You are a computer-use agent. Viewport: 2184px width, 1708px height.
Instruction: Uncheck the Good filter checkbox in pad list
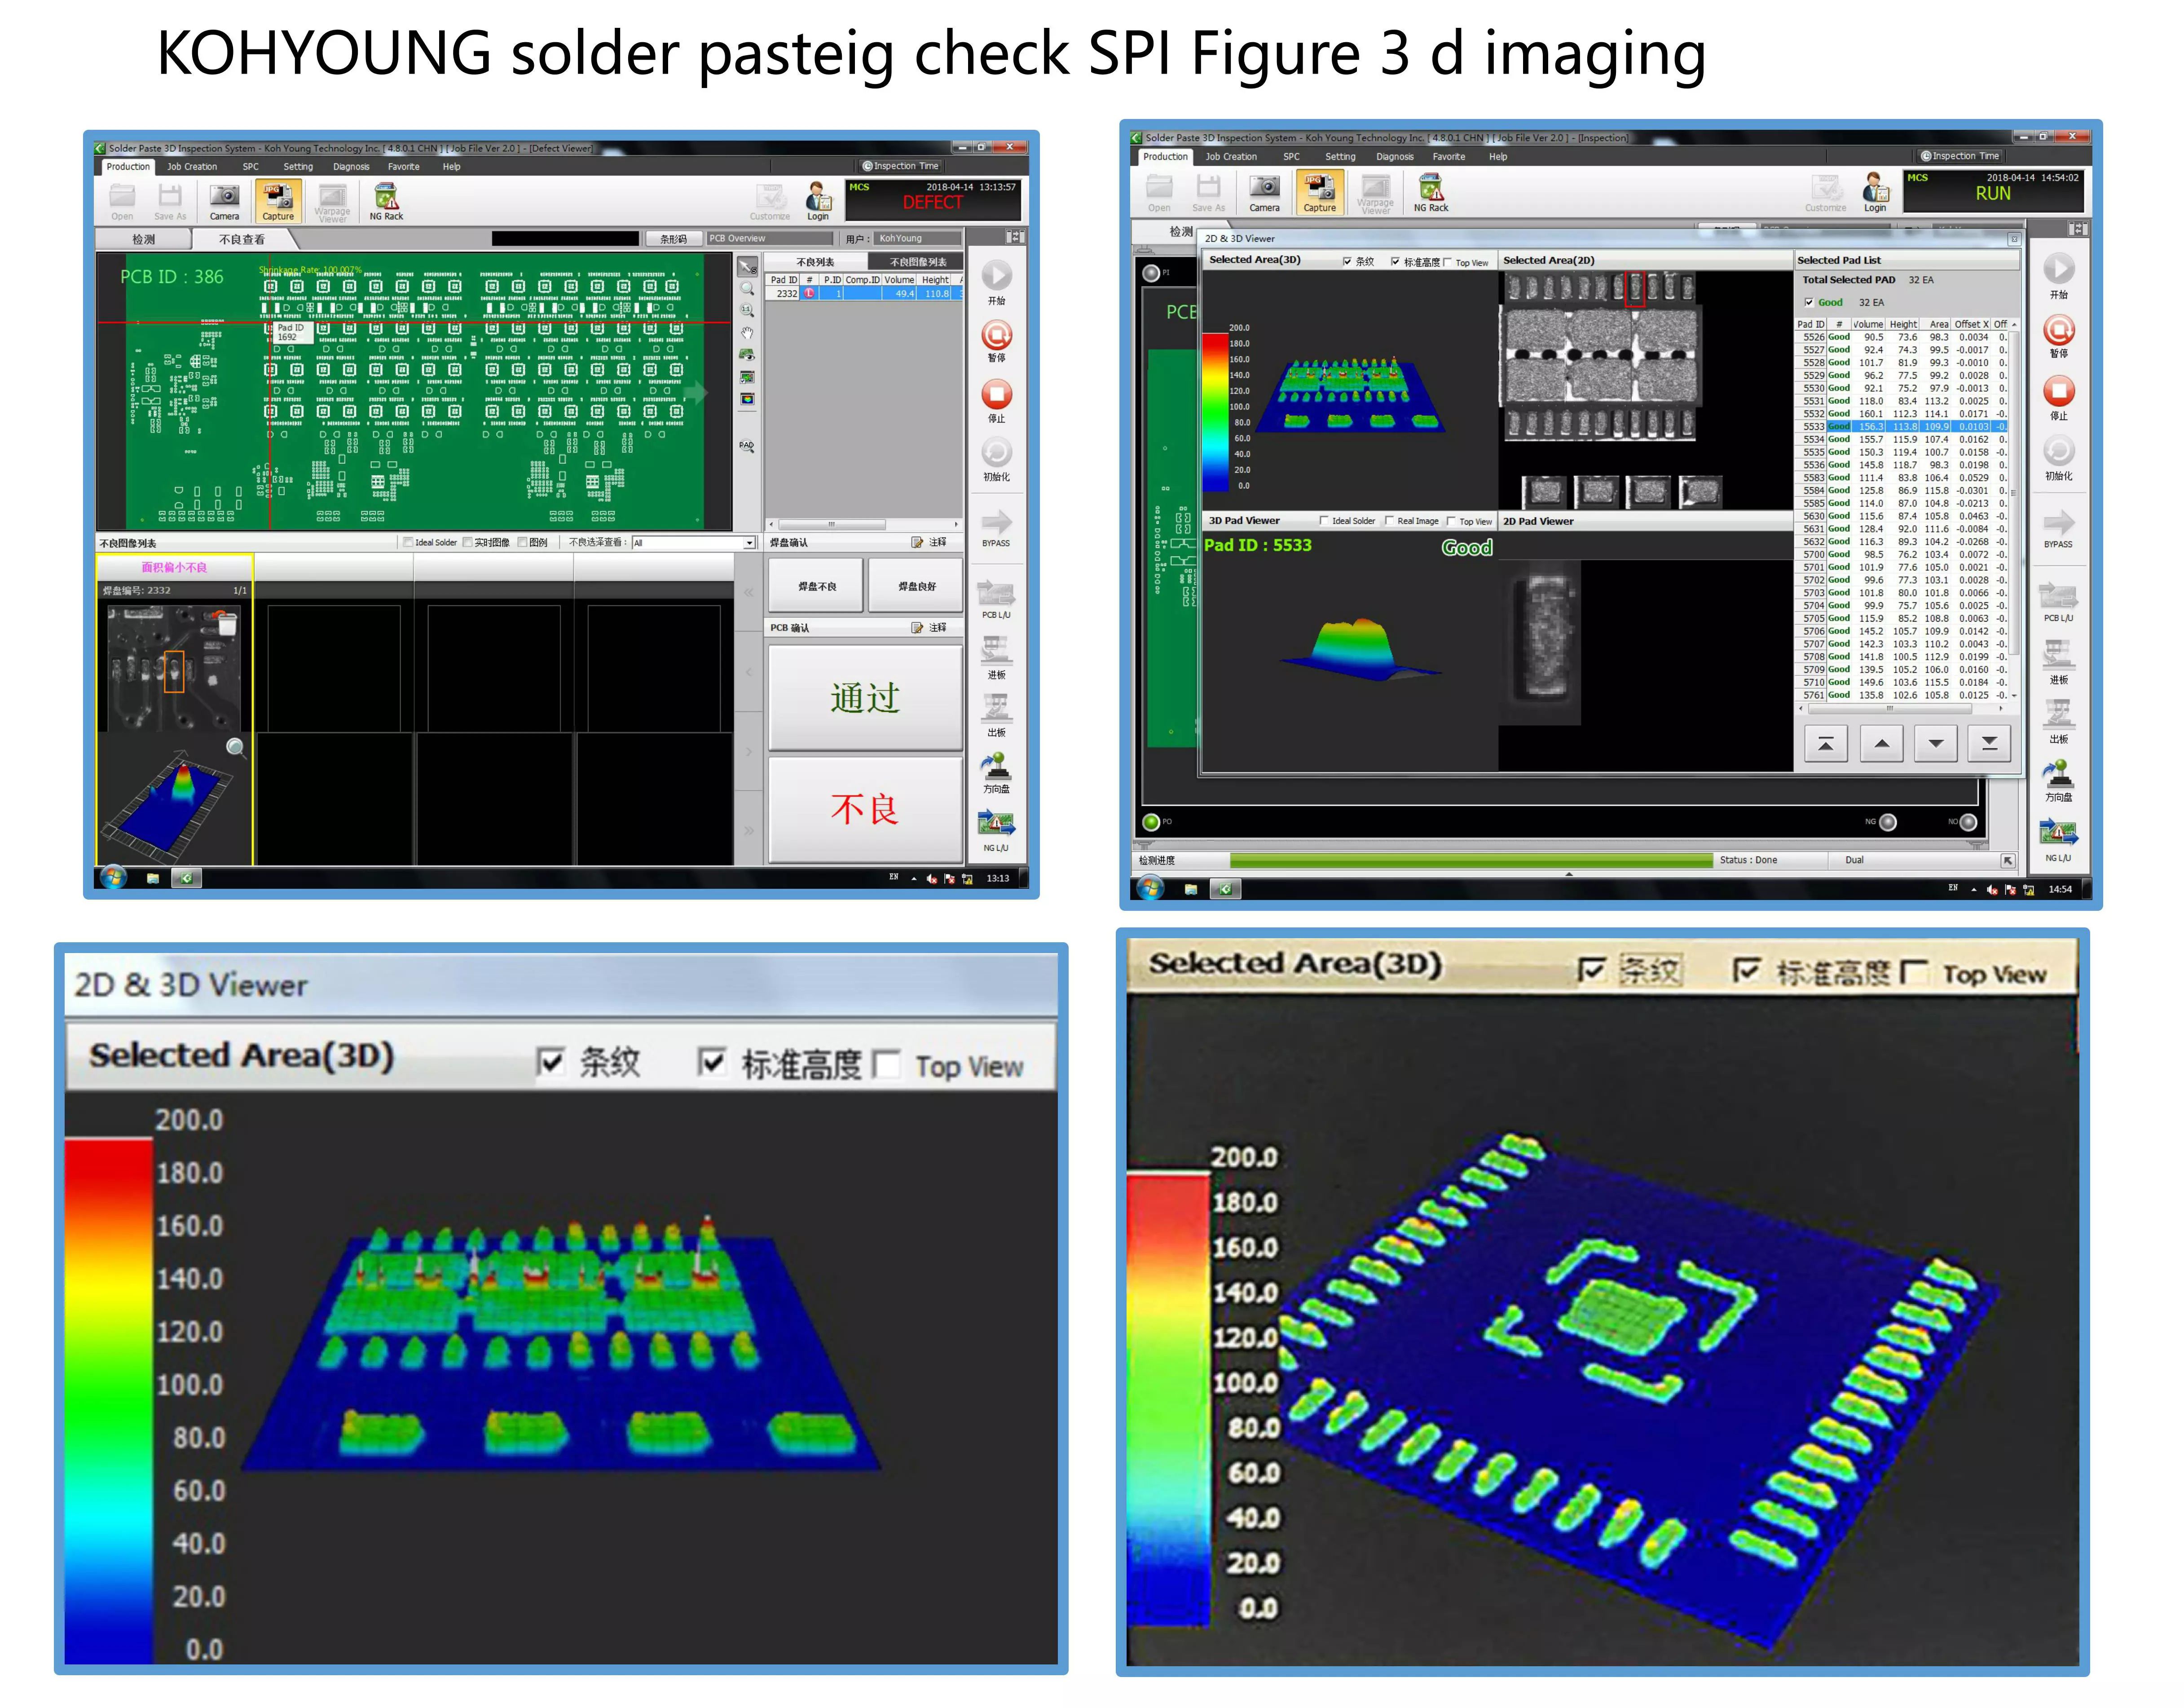1809,302
